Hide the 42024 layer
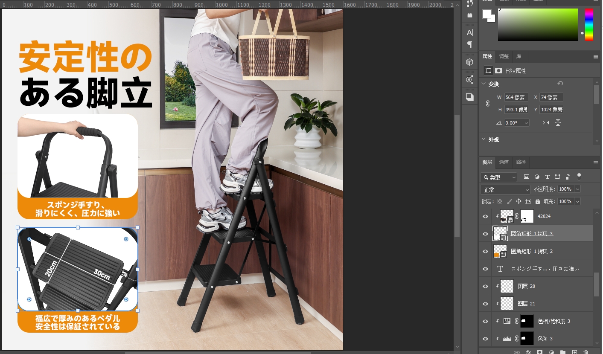Image resolution: width=603 pixels, height=354 pixels. tap(485, 217)
